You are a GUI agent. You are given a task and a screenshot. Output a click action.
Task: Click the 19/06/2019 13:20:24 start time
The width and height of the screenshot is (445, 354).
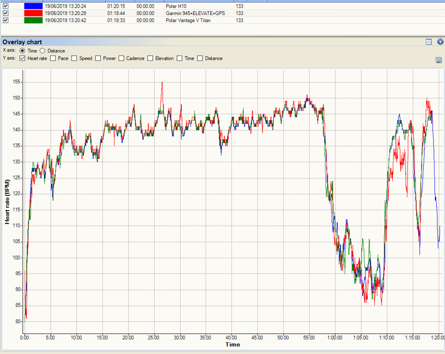pos(65,6)
